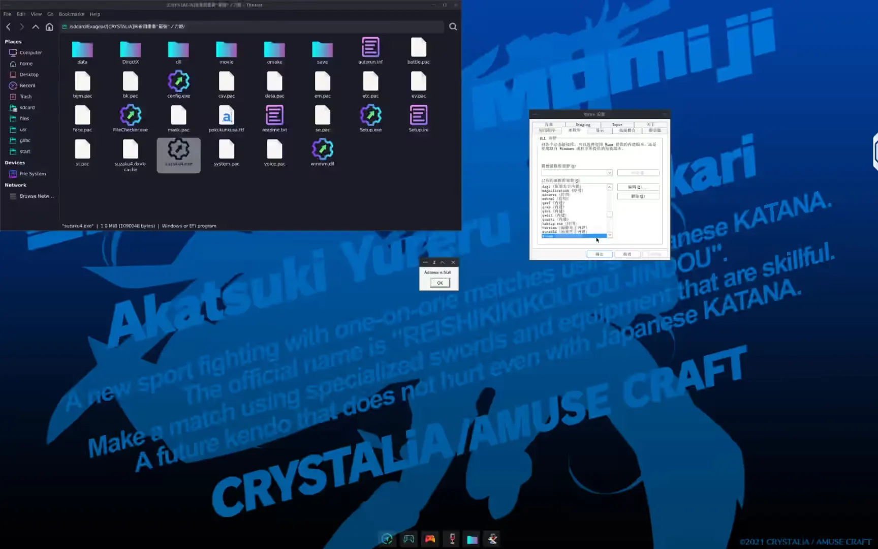The width and height of the screenshot is (878, 549).
Task: Select the em.pac file
Action: click(323, 84)
